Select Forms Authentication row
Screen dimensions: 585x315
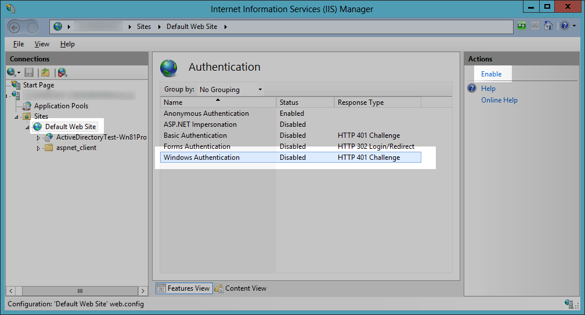click(x=291, y=146)
